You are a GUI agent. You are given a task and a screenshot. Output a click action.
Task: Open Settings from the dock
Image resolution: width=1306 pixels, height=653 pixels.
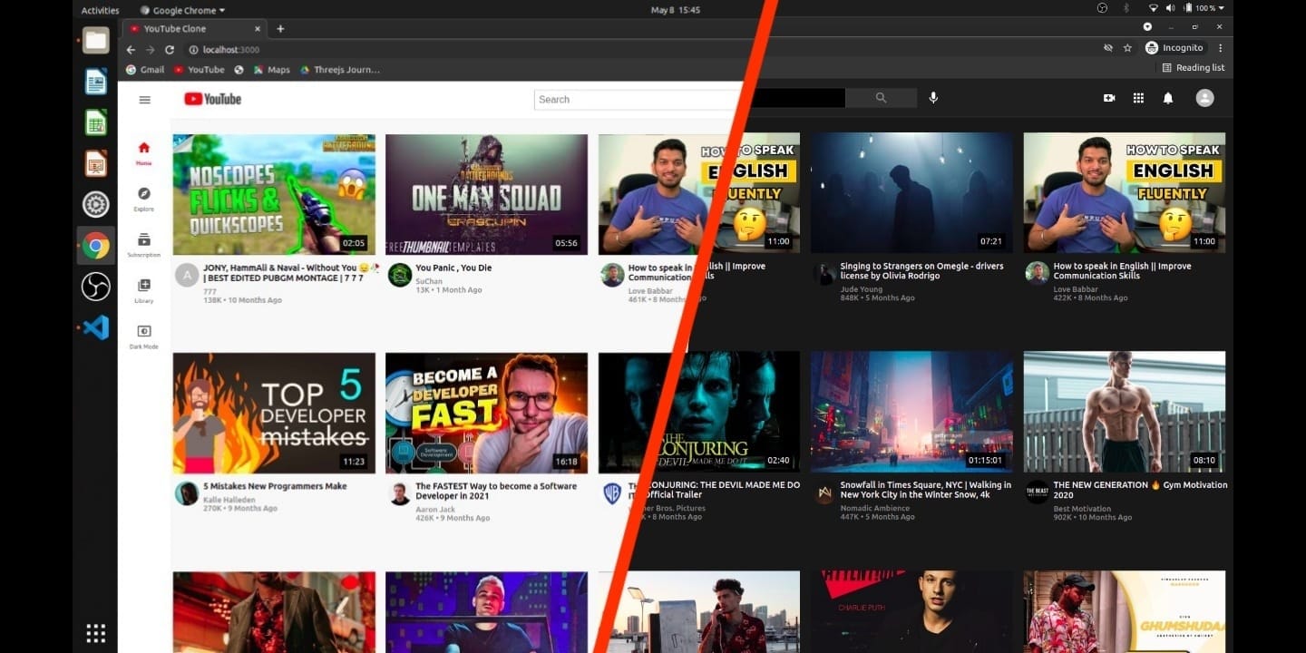point(96,204)
